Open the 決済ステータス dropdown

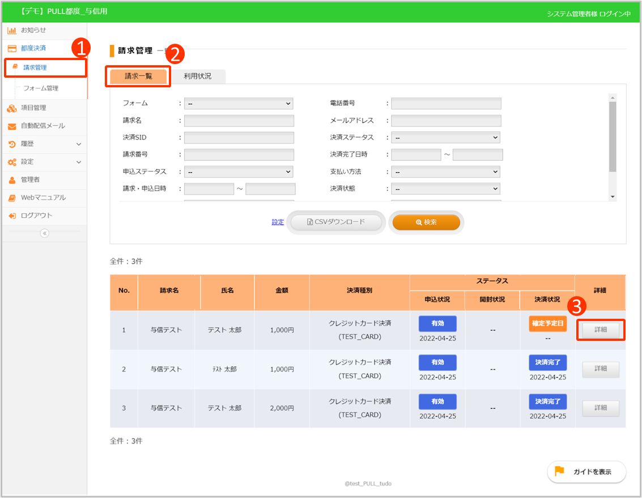pyautogui.click(x=445, y=138)
